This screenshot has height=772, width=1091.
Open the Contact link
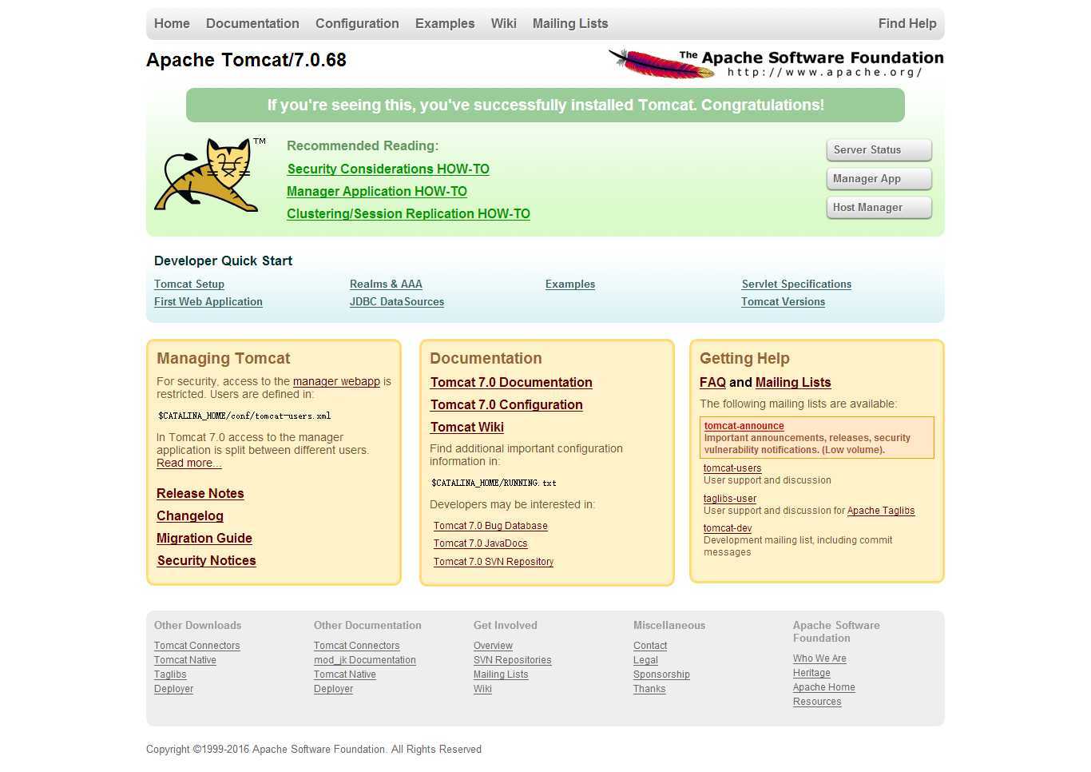[650, 647]
